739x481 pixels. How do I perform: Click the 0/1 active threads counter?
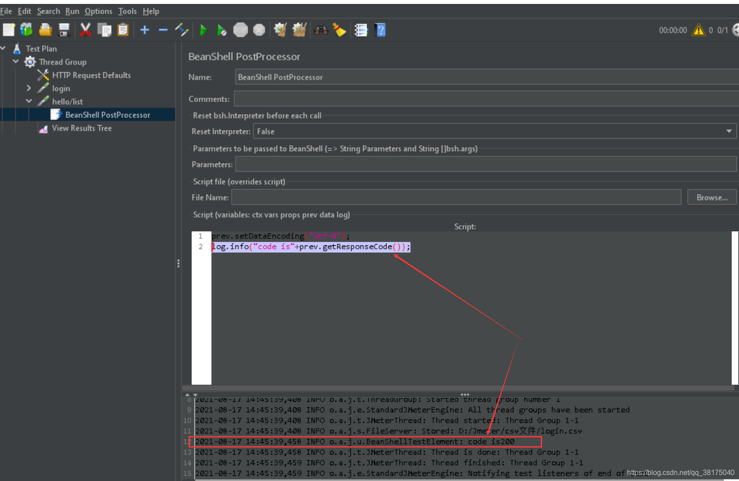[722, 30]
